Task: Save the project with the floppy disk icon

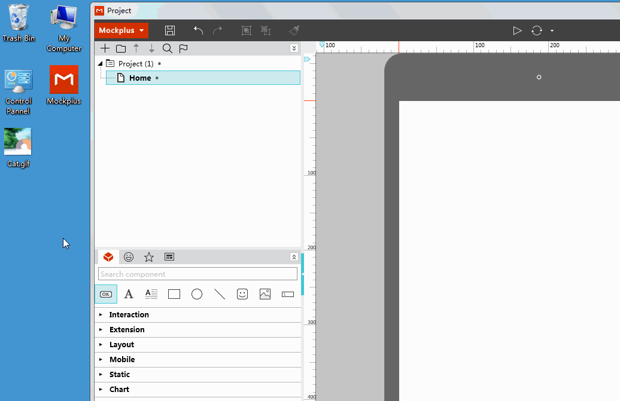Action: [x=170, y=30]
